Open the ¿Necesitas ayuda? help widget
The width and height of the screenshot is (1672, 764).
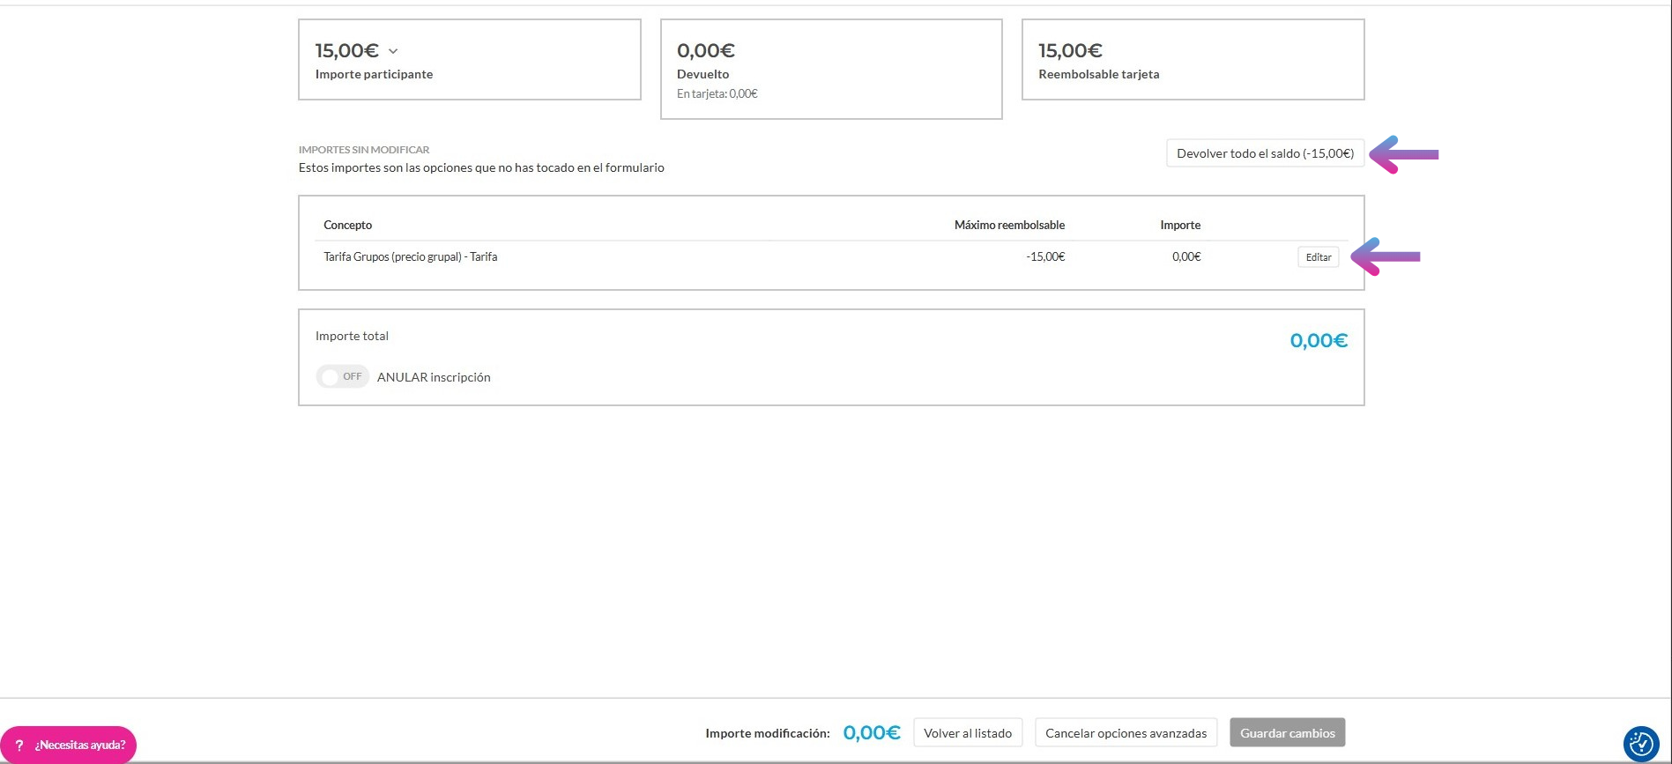(x=69, y=745)
